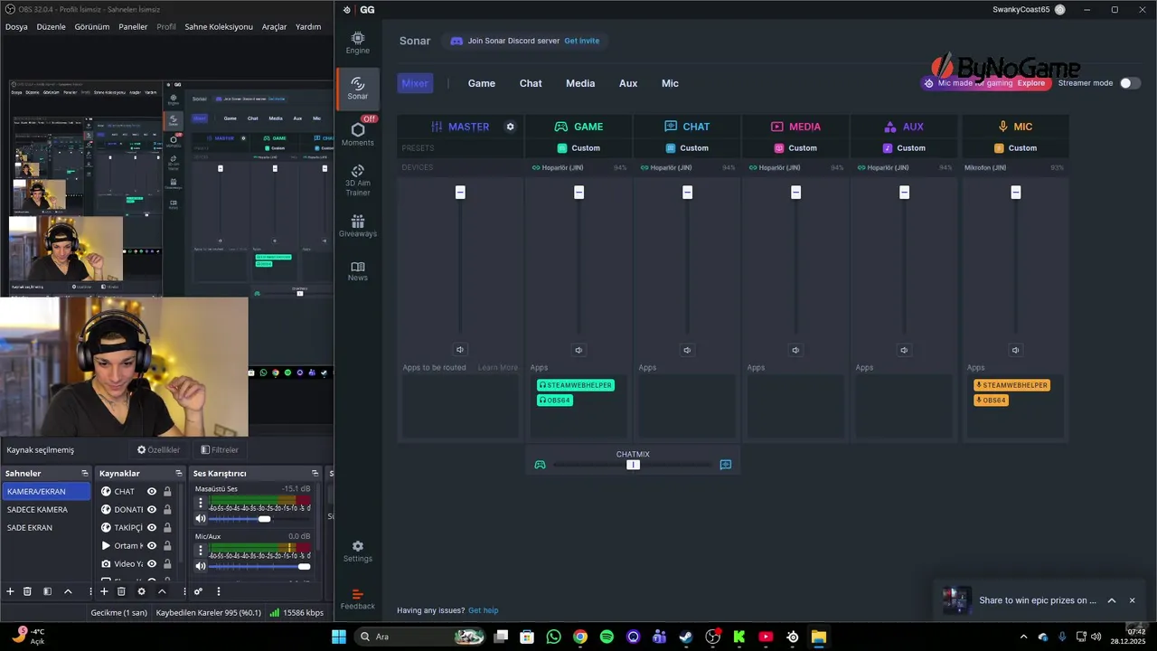Switch to the Media tab in Sonar
This screenshot has height=651, width=1157.
pyautogui.click(x=580, y=83)
